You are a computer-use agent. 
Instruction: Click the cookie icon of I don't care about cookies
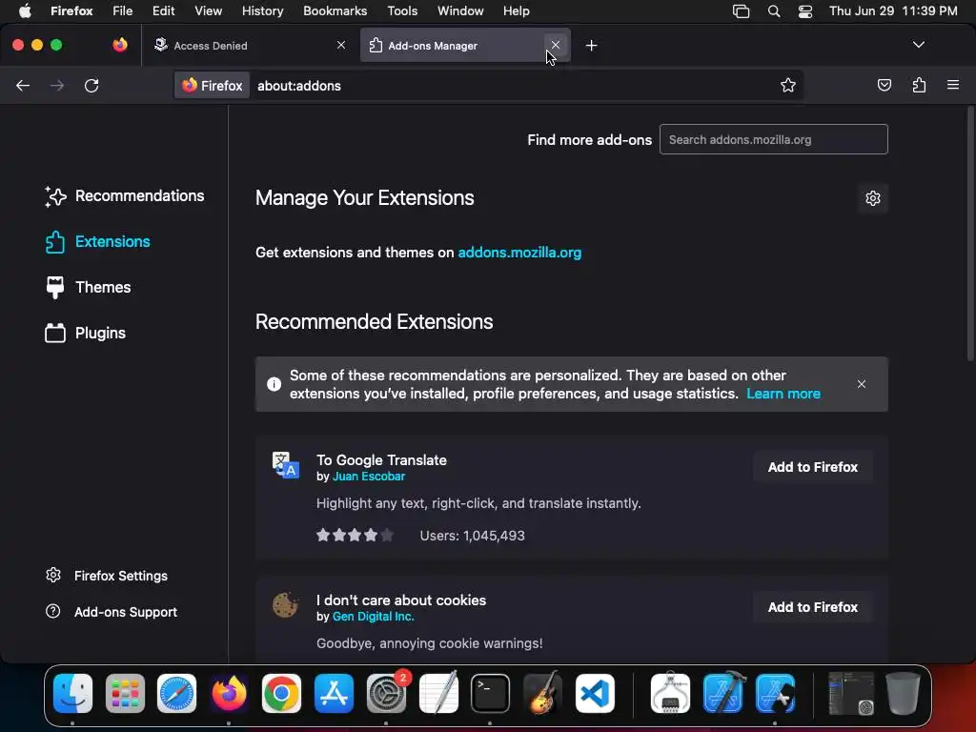tap(285, 605)
